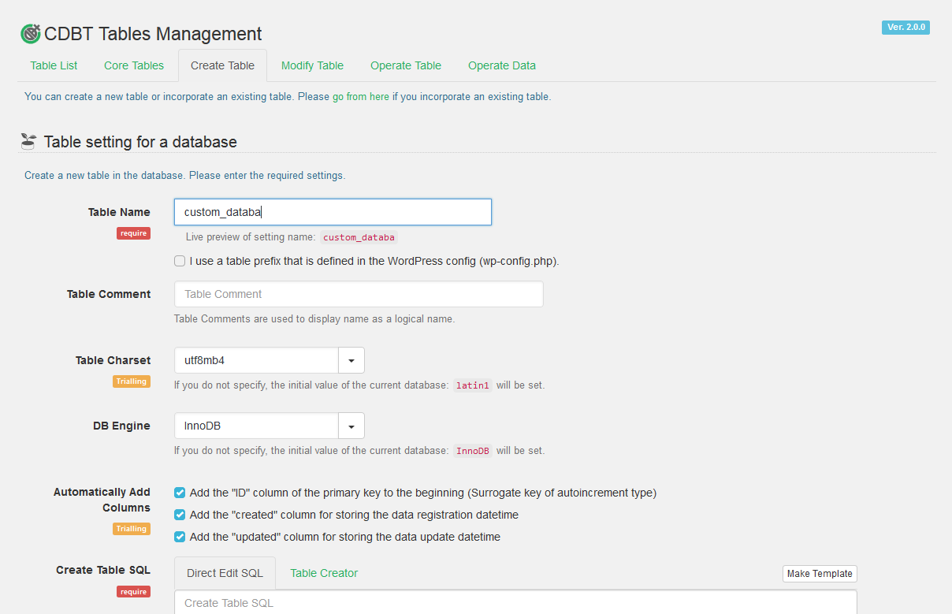Disable the add "updated" column checkbox
952x614 pixels.
pos(180,537)
